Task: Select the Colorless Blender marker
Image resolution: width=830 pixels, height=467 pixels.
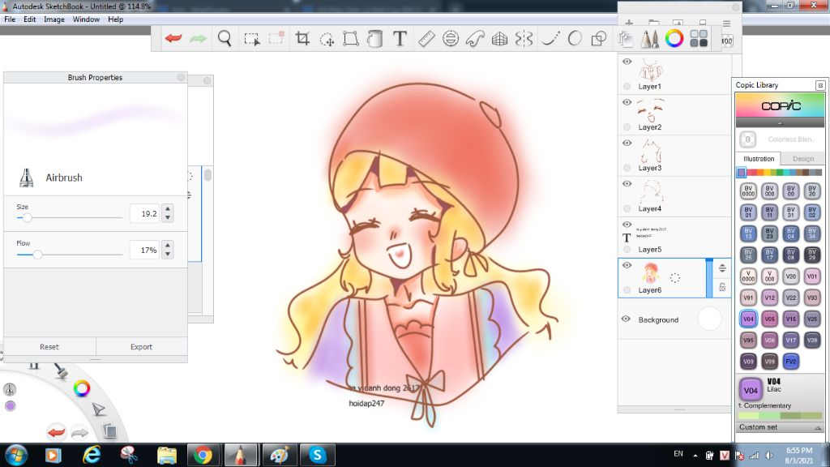Action: click(x=747, y=139)
